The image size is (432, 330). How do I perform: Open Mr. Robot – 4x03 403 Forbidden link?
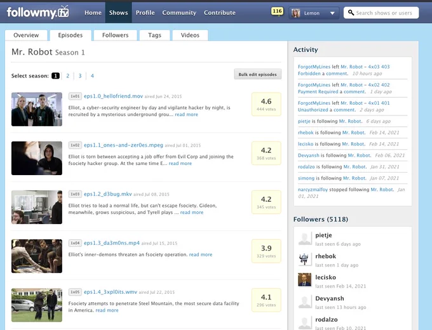(x=344, y=70)
